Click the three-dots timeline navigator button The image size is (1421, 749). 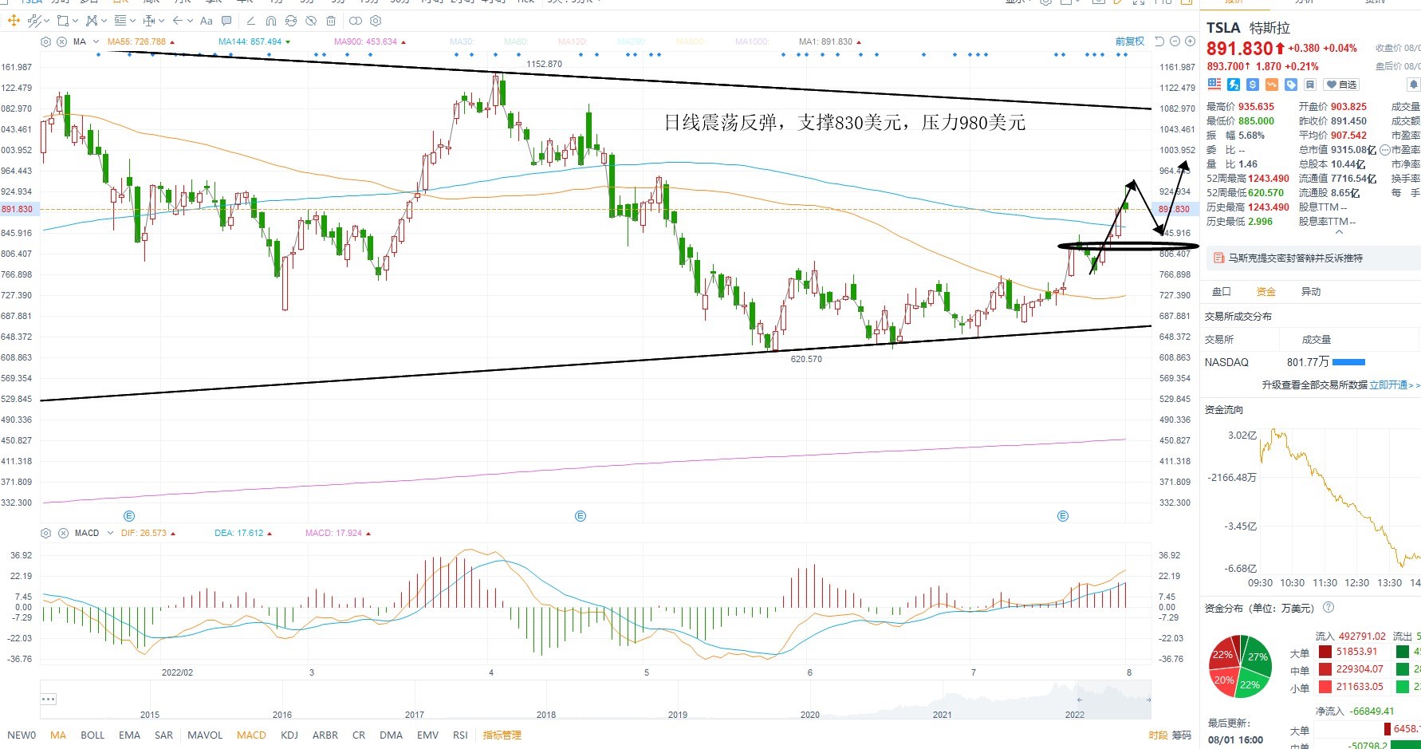(x=48, y=700)
